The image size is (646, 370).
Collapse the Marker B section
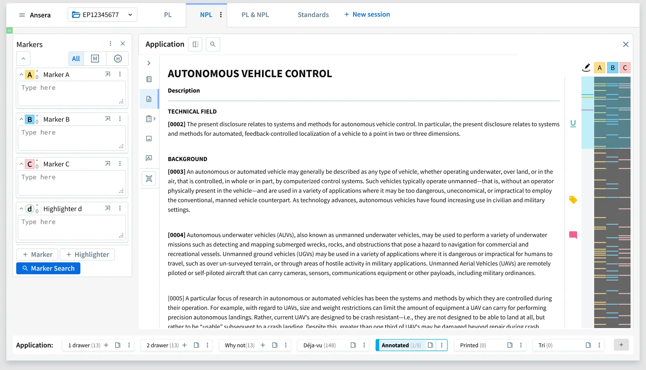pos(21,119)
